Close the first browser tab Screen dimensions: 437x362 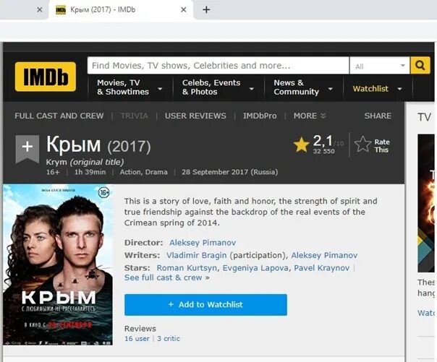coord(40,9)
